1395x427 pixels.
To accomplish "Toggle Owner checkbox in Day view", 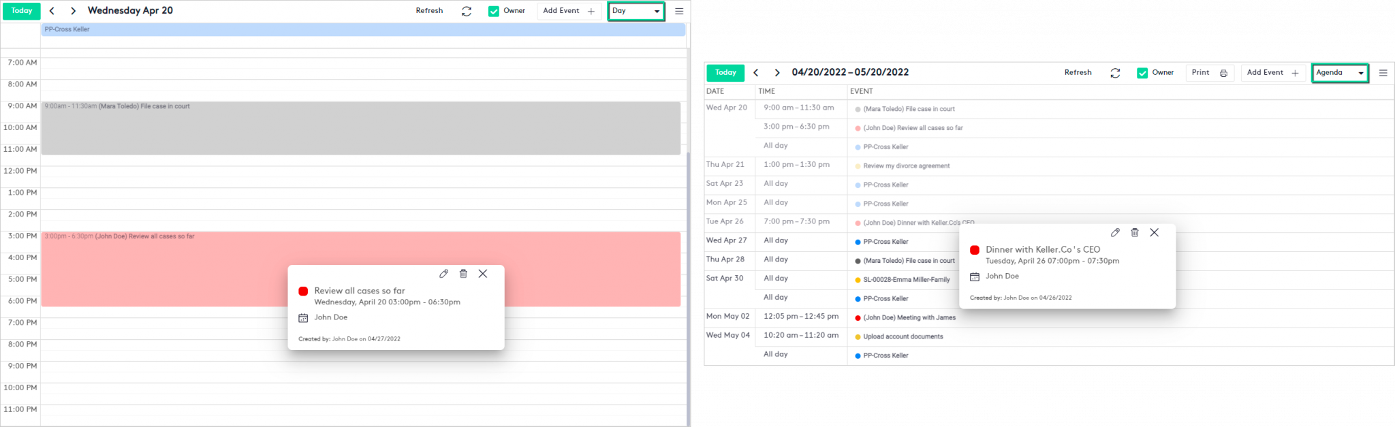I will [x=494, y=11].
